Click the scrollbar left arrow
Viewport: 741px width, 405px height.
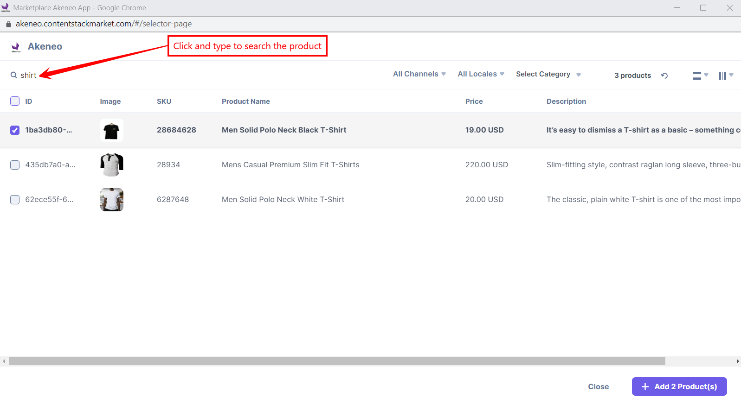pos(4,361)
